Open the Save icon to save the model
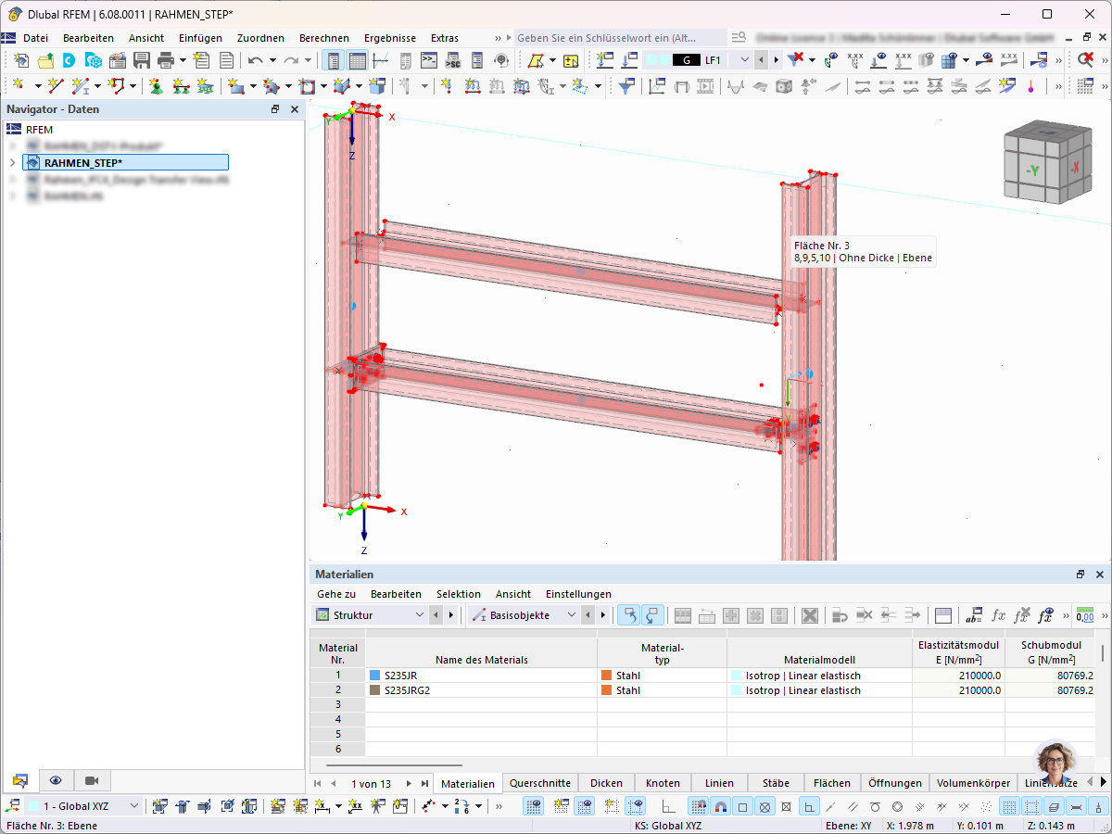1112x834 pixels. pyautogui.click(x=142, y=58)
